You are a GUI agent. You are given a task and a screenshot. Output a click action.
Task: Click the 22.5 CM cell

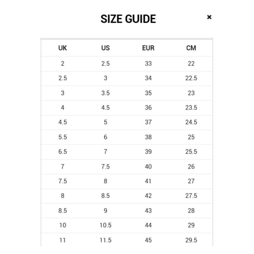click(x=191, y=78)
